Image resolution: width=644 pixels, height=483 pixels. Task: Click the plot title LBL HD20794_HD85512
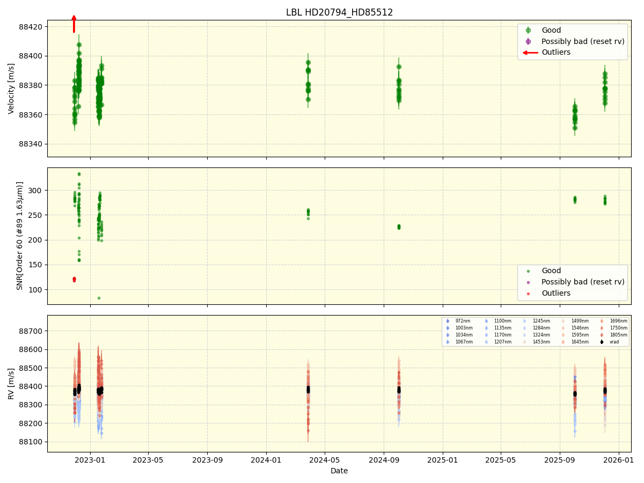339,12
